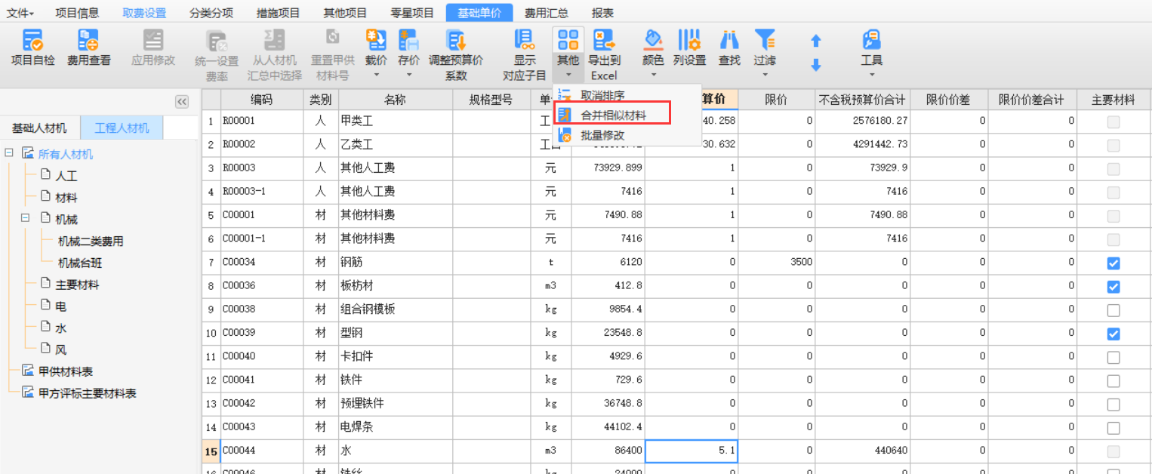
Task: Click the 调整预算价系数 icon
Action: 455,41
